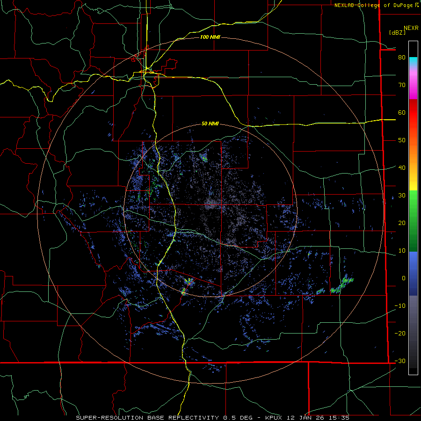
Task: Click the KPUX 12 JAN 26 15:35 timestamp
Action: pos(307,418)
